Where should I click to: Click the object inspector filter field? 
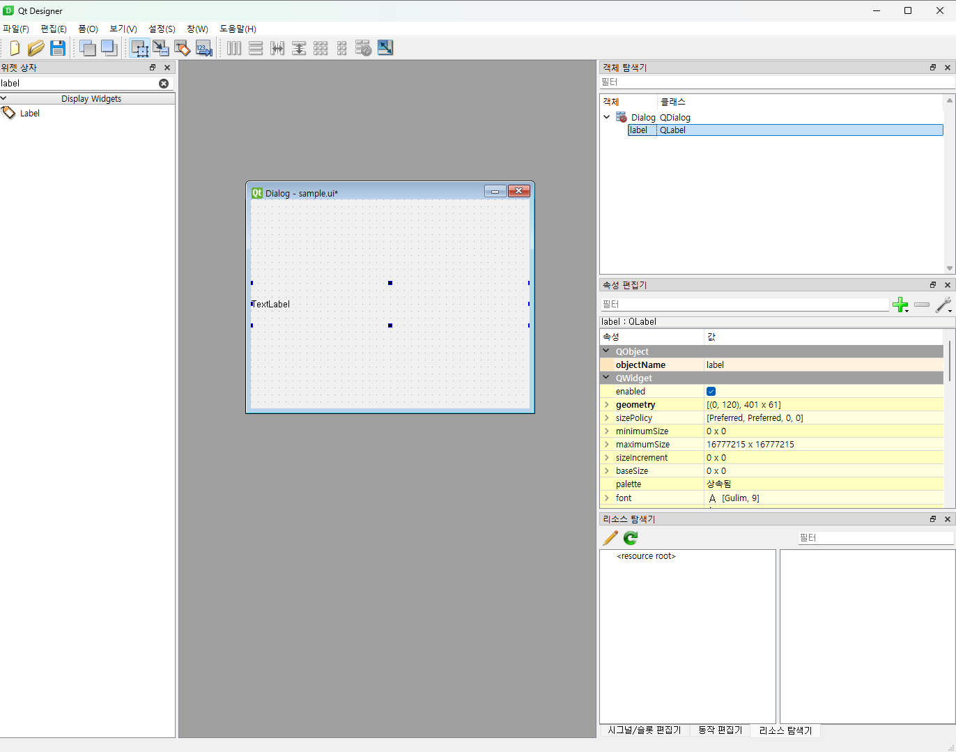pyautogui.click(x=777, y=82)
